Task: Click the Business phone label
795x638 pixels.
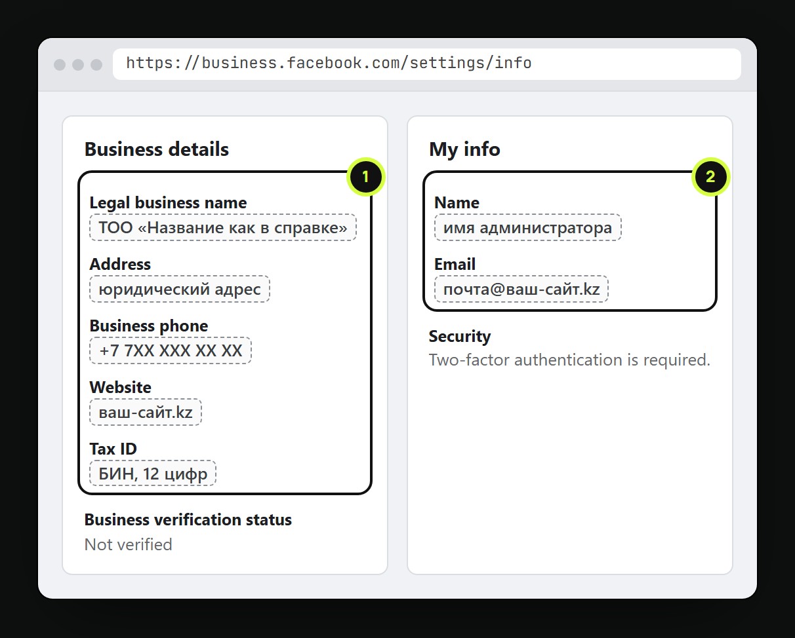Action: pyautogui.click(x=149, y=326)
